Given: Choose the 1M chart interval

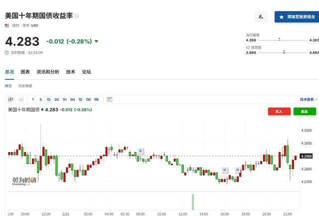Looking at the screenshot, I should coord(96,99).
